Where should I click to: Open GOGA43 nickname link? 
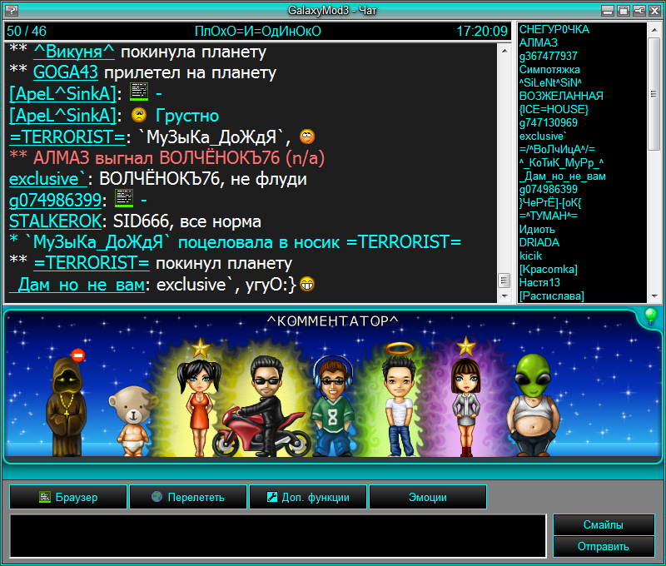pyautogui.click(x=66, y=72)
